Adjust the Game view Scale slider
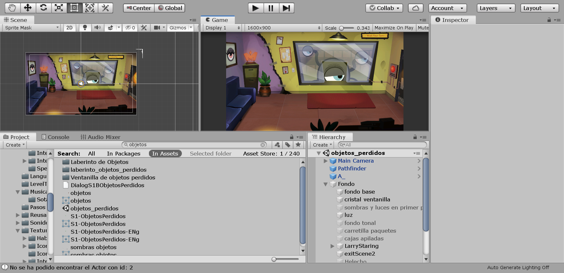564x273 pixels. click(x=342, y=28)
